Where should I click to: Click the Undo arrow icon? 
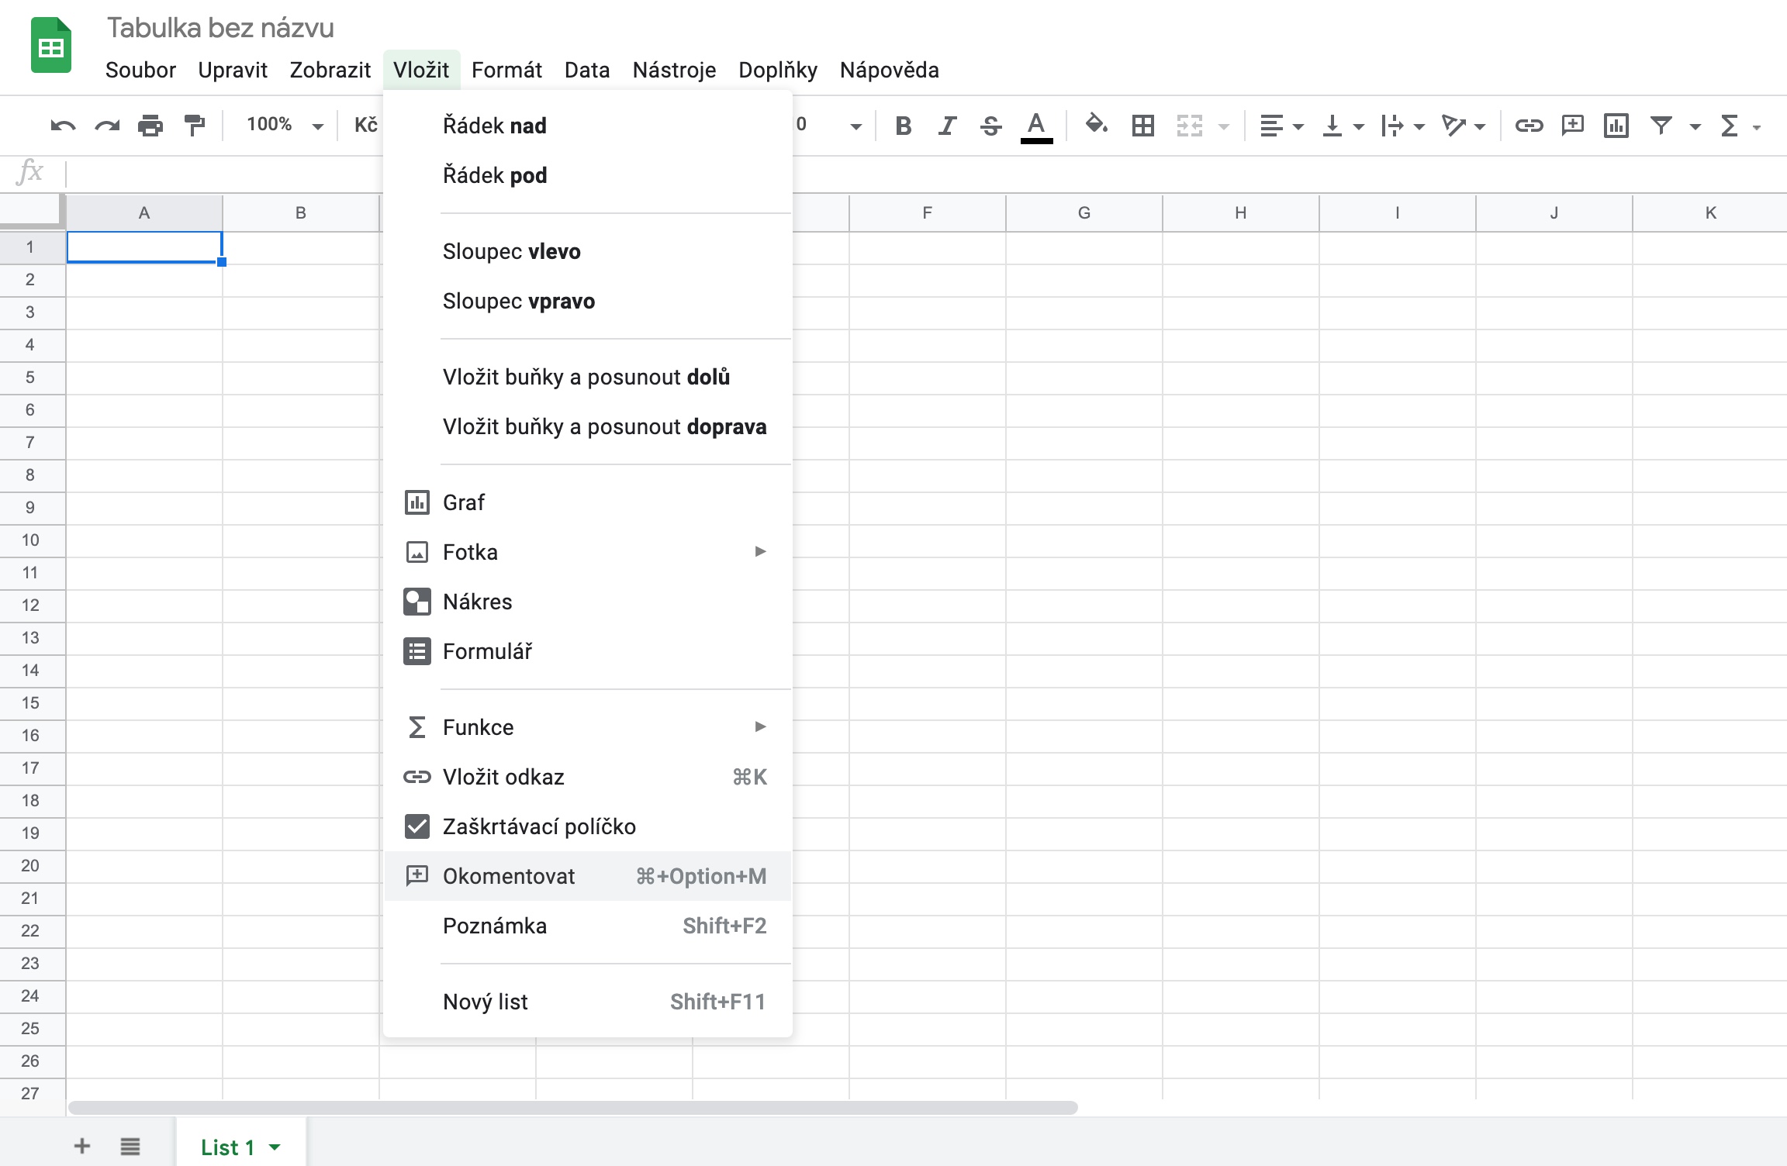[x=63, y=126]
